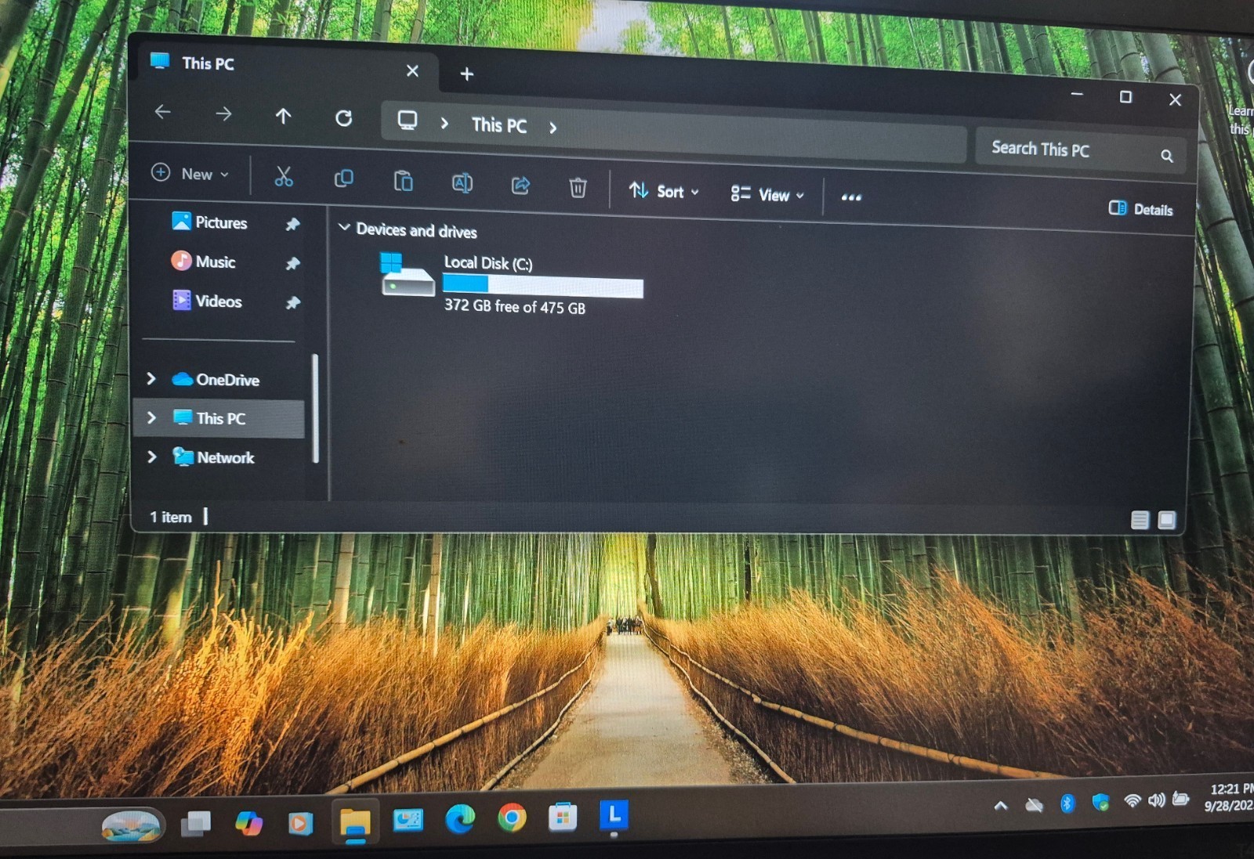
Task: Click the Search This PC field
Action: [x=1070, y=150]
